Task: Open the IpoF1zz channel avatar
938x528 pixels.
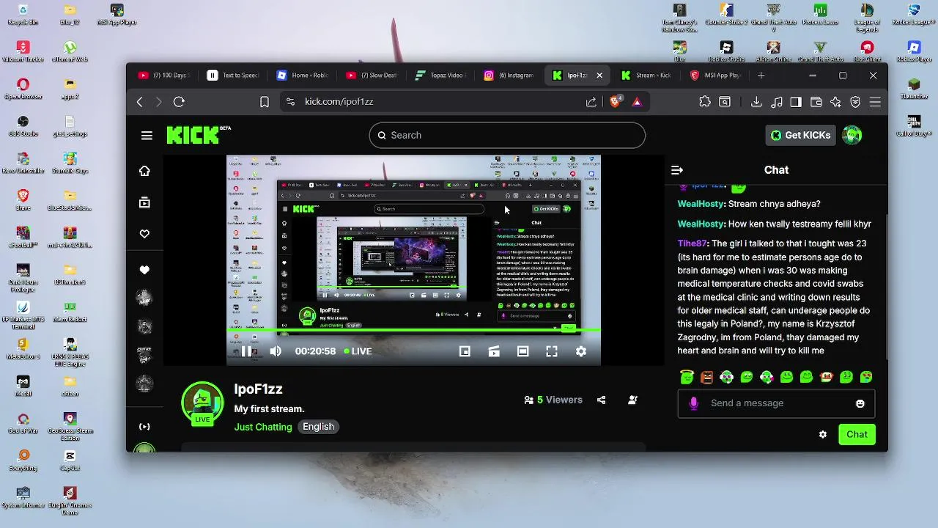Action: 202,403
